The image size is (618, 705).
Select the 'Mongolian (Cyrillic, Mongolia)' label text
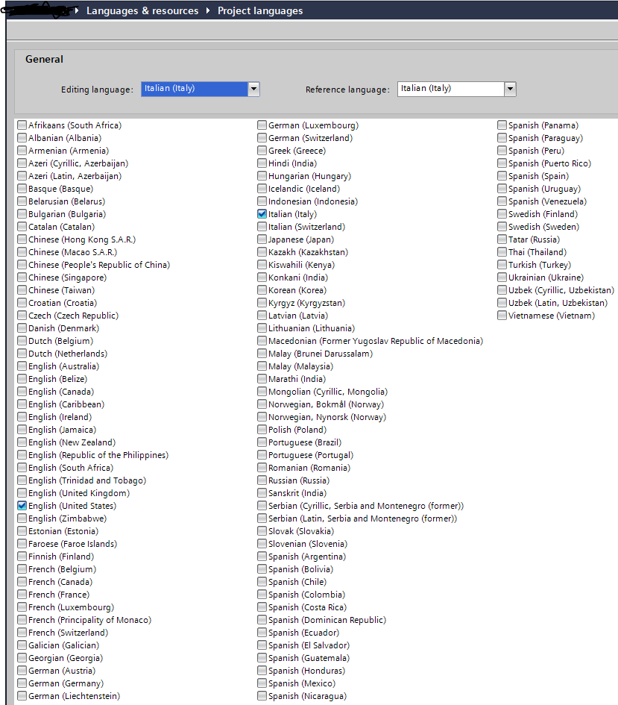click(x=328, y=392)
